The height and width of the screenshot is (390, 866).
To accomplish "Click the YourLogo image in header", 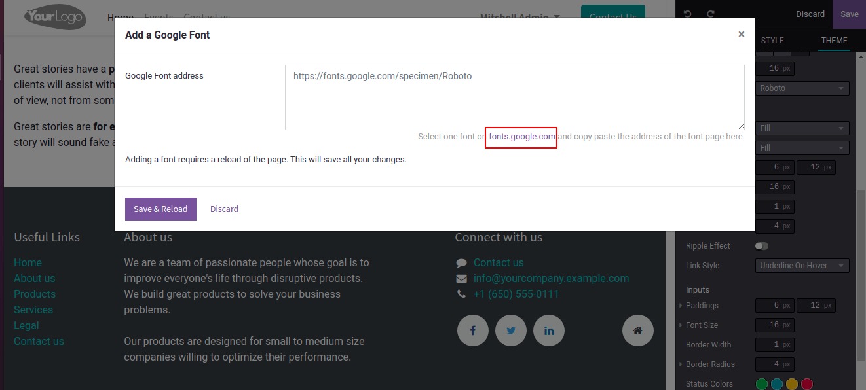I will click(55, 16).
